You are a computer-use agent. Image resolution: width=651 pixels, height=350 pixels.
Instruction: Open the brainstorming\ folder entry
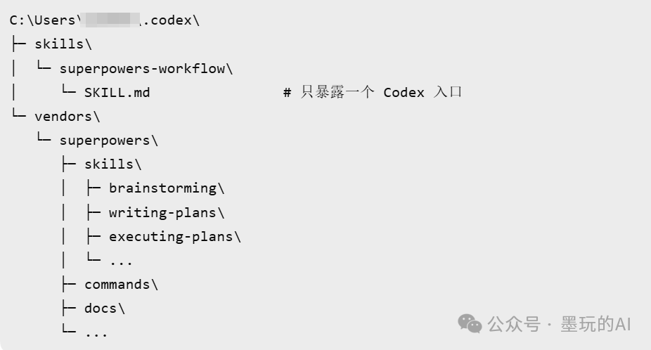point(167,188)
